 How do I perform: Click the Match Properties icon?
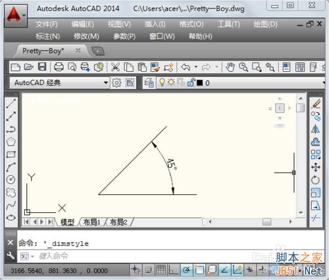point(155,67)
